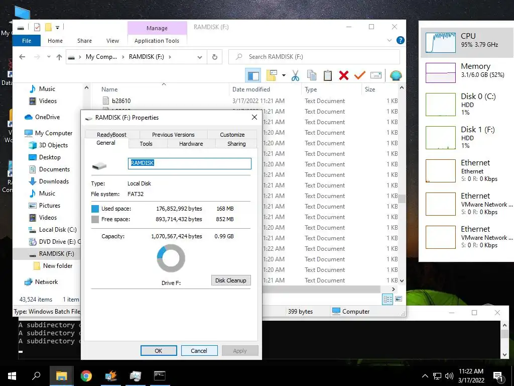514x386 pixels.
Task: Open the Command Prompt taskbar icon
Action: (160, 376)
